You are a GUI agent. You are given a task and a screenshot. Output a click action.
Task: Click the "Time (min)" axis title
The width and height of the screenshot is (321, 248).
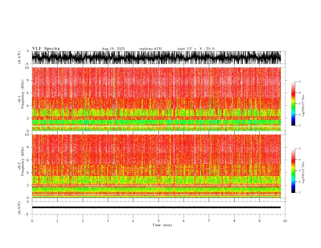coord(162,225)
